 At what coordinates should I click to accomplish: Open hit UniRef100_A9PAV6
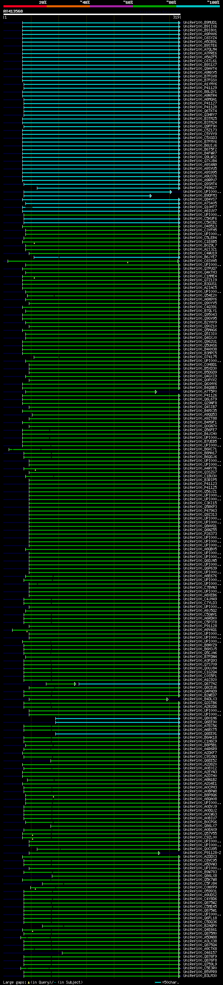coord(200,34)
